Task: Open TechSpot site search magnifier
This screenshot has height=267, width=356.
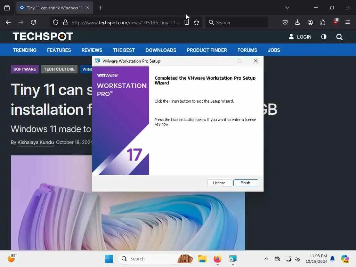Action: coord(339,37)
